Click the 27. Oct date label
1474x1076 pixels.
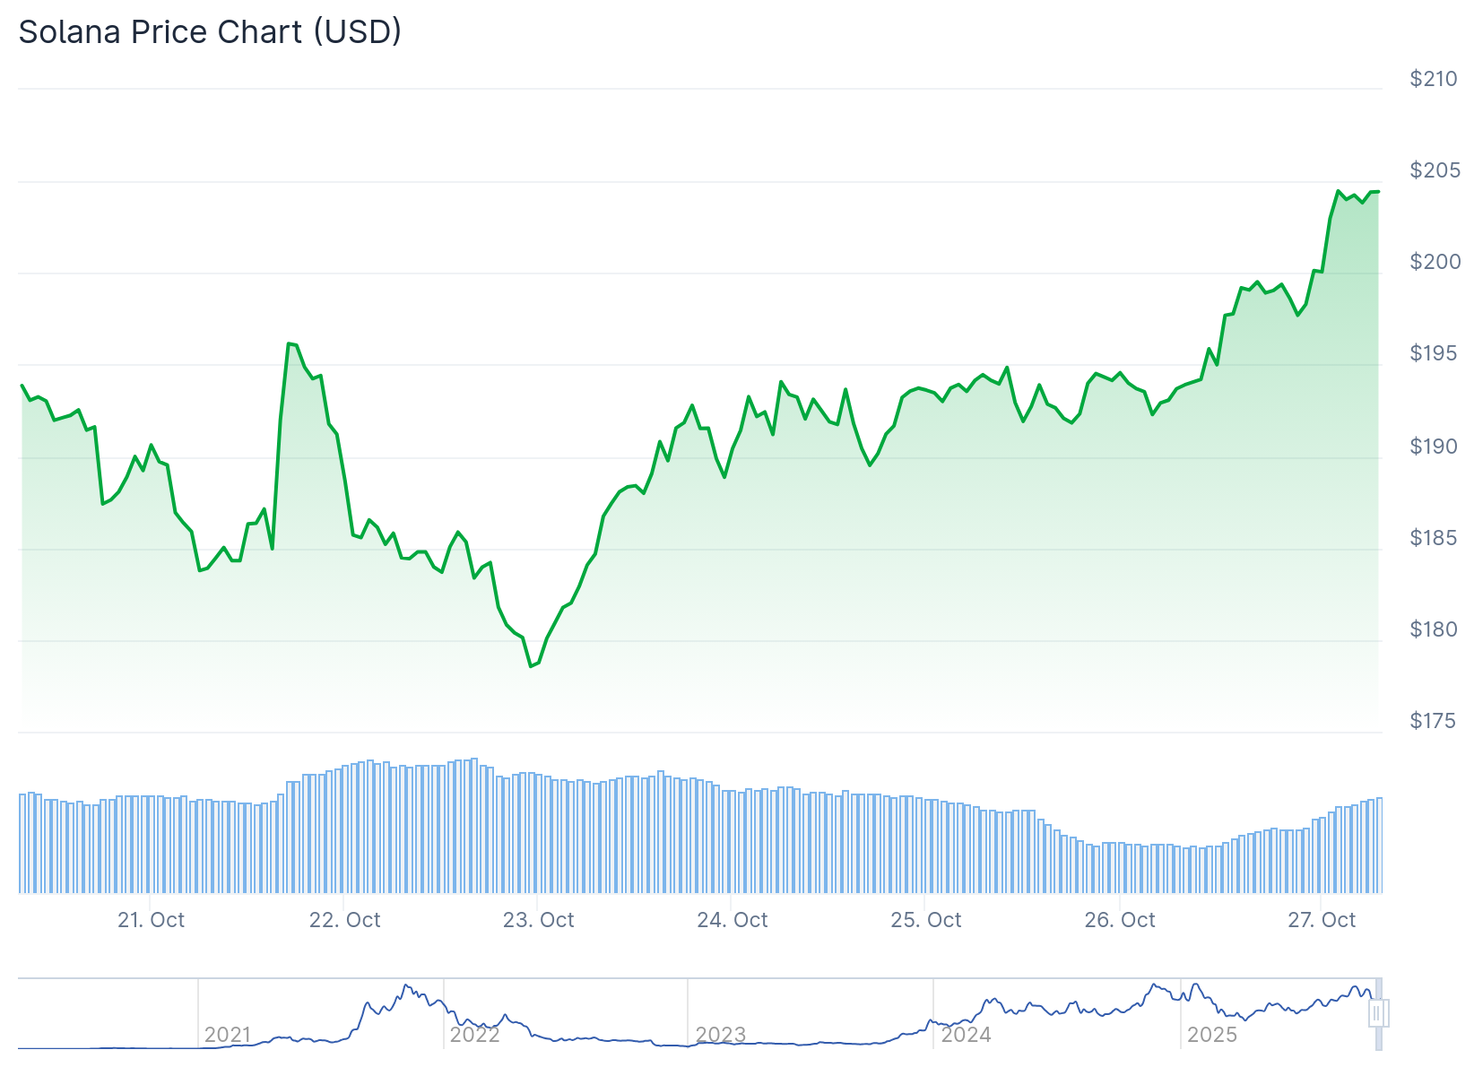(x=1322, y=920)
